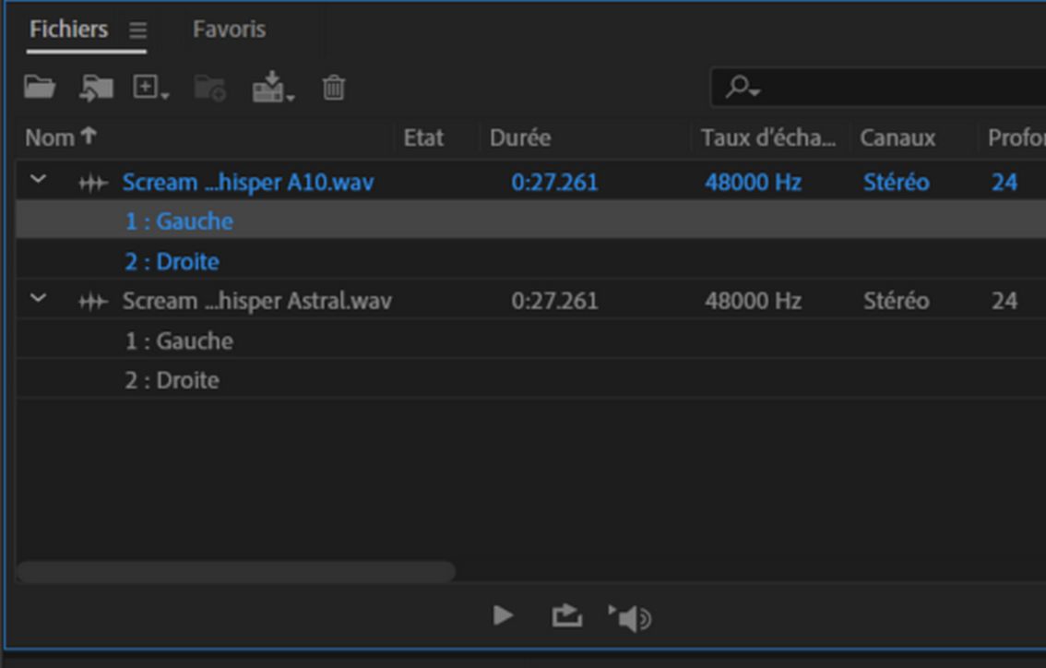Collapse the Scream ...hisper Astral.wav entry
Viewport: 1046px width, 668px height.
click(x=38, y=298)
